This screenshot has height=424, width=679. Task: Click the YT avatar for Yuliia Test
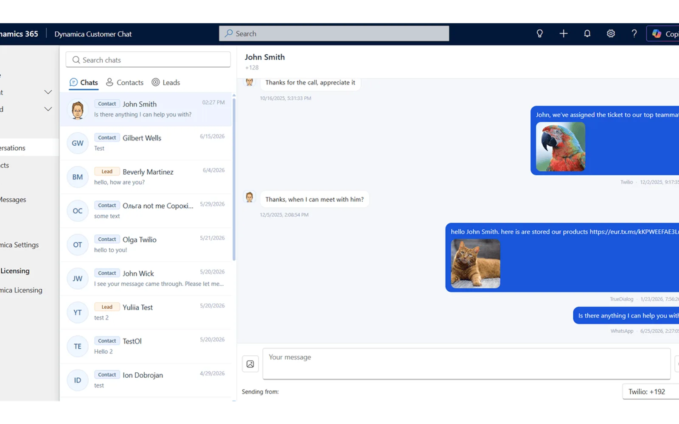[x=77, y=313]
